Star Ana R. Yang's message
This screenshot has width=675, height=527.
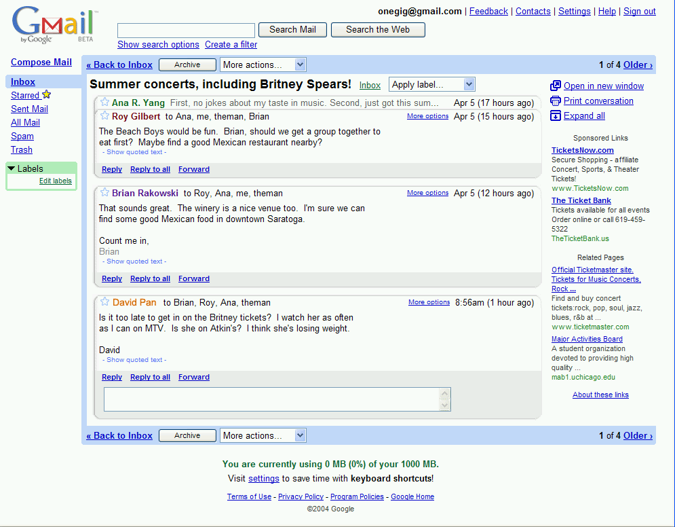(x=105, y=103)
